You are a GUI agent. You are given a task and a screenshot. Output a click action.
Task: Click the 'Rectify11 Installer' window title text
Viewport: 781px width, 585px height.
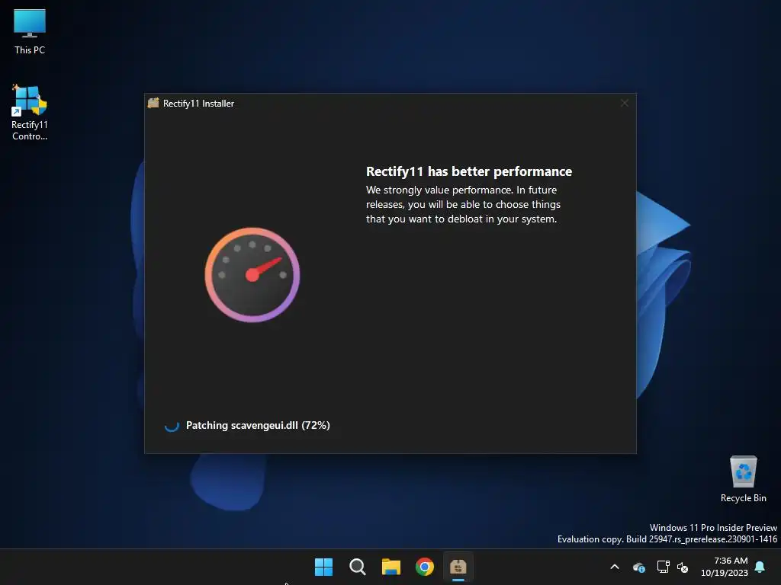(199, 104)
